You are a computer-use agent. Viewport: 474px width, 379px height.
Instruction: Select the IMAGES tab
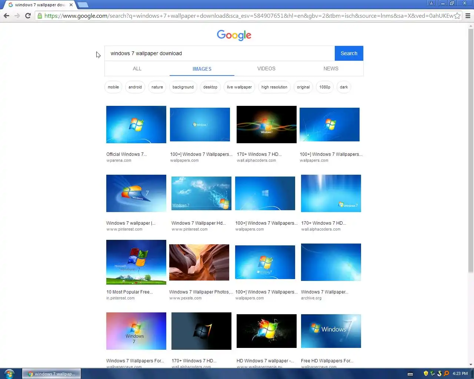(x=202, y=69)
